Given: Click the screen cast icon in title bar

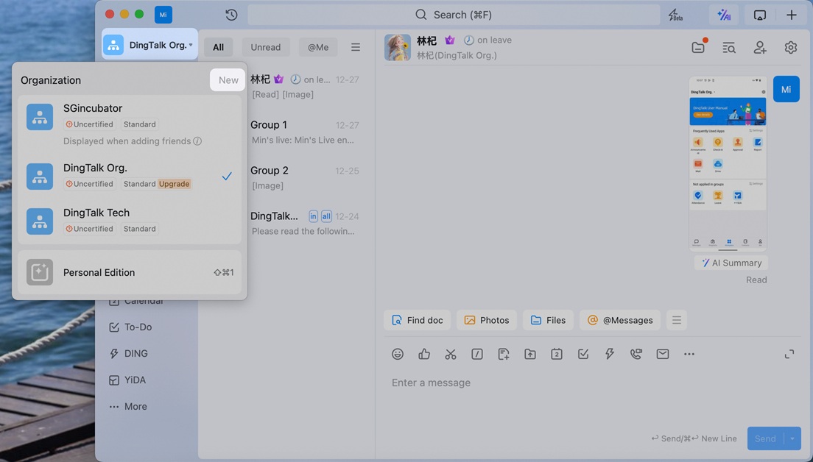Looking at the screenshot, I should pyautogui.click(x=759, y=15).
